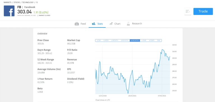The image size is (215, 102).
Task: Click the Chart line graph icon
Action: click(x=111, y=24)
